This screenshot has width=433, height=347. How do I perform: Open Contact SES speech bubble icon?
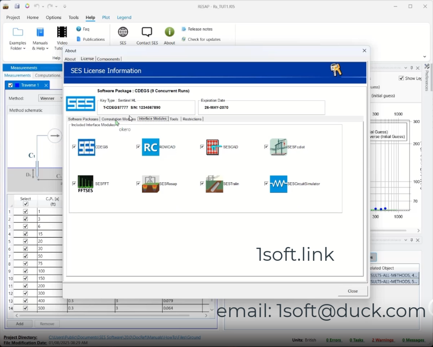click(x=147, y=32)
